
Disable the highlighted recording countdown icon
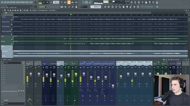pos(69,2)
